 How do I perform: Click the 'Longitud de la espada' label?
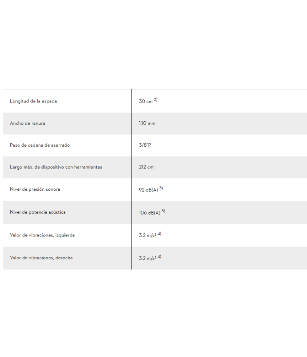33,101
